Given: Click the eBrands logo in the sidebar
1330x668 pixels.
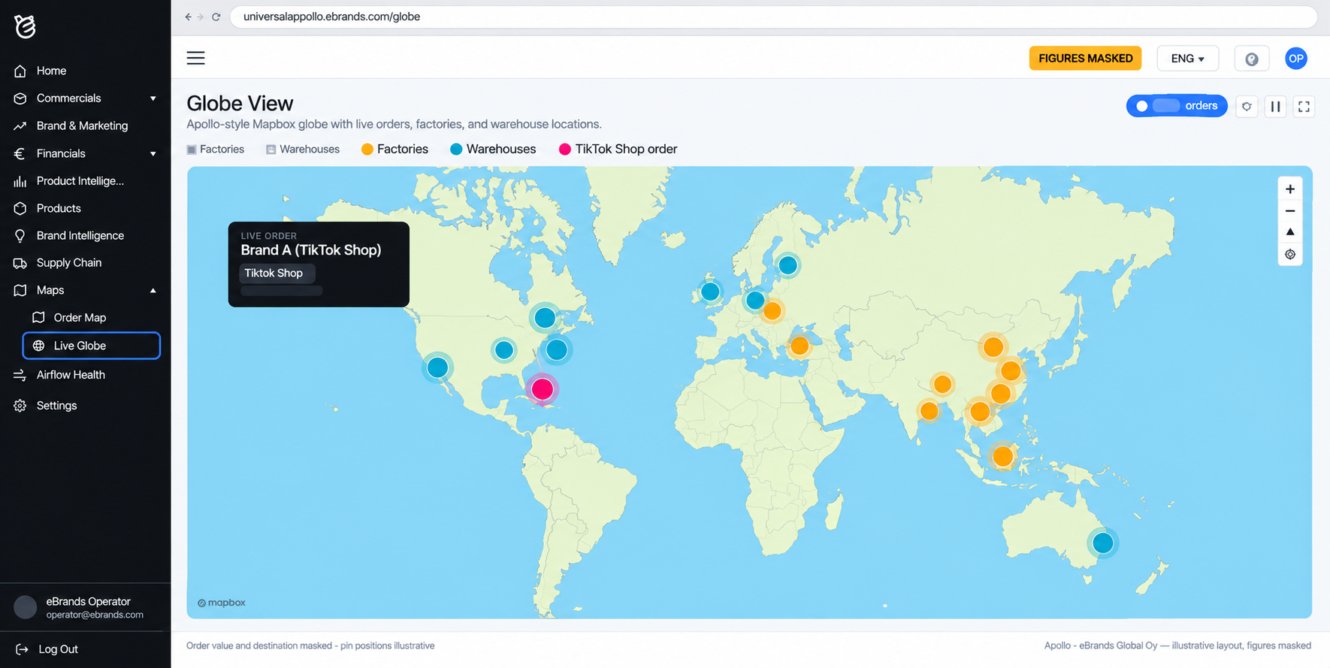Looking at the screenshot, I should click(25, 26).
